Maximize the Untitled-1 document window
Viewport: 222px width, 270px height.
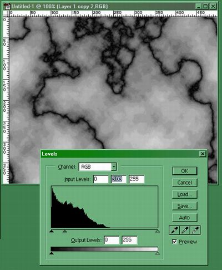tap(205, 7)
